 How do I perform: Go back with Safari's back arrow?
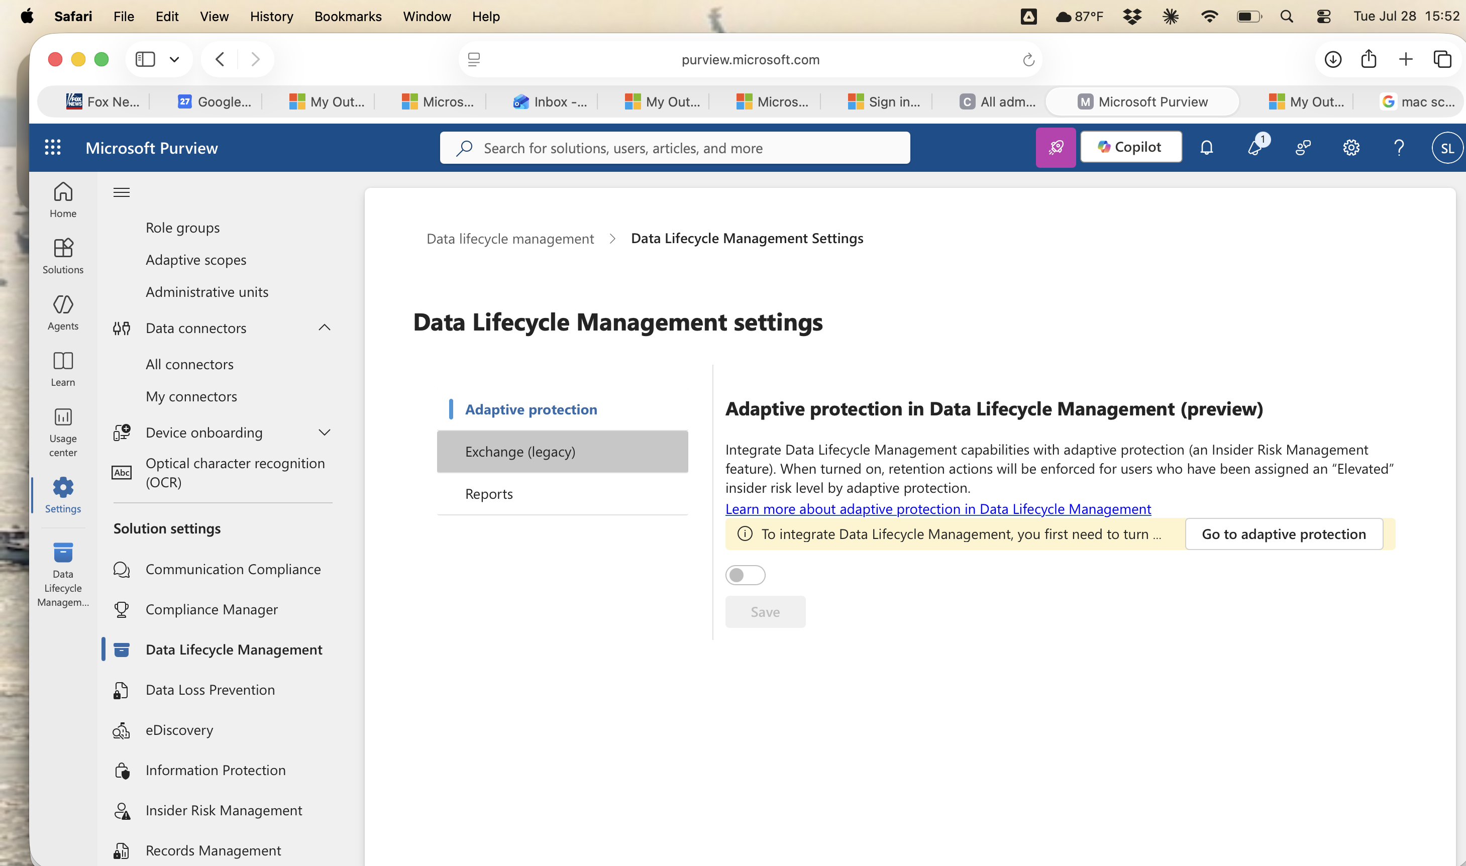tap(220, 59)
